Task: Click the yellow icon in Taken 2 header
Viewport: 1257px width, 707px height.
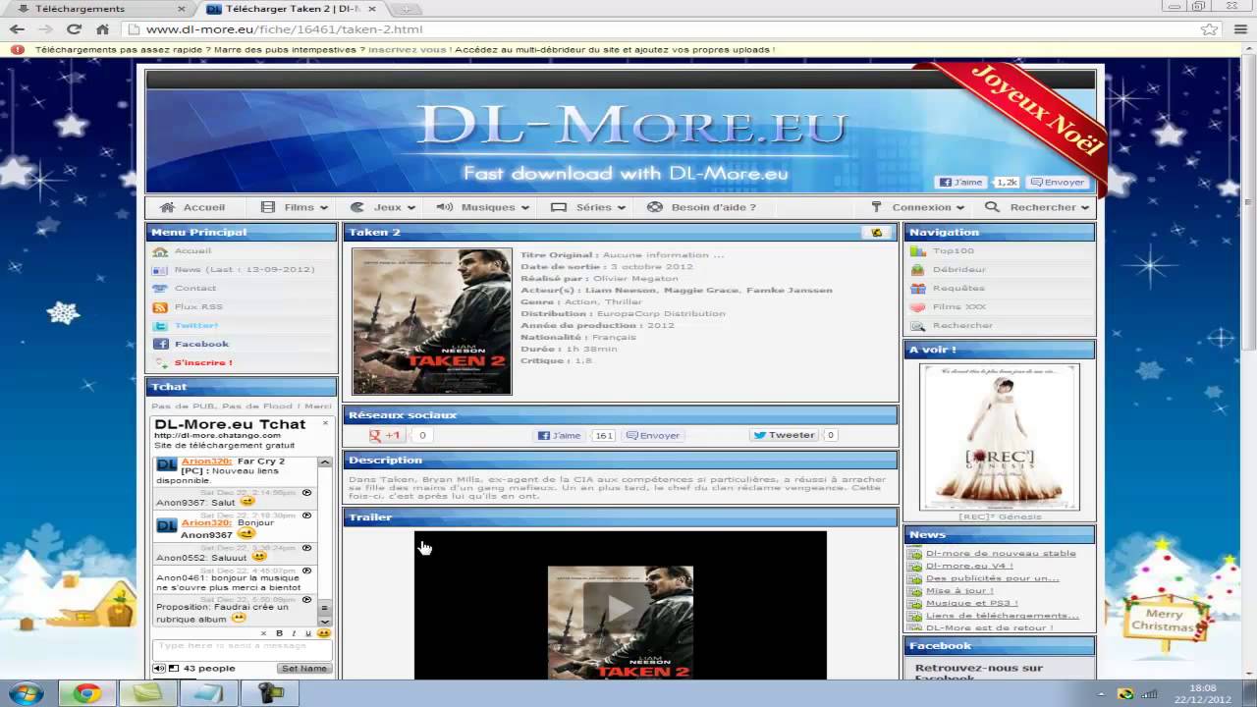Action: pos(877,233)
